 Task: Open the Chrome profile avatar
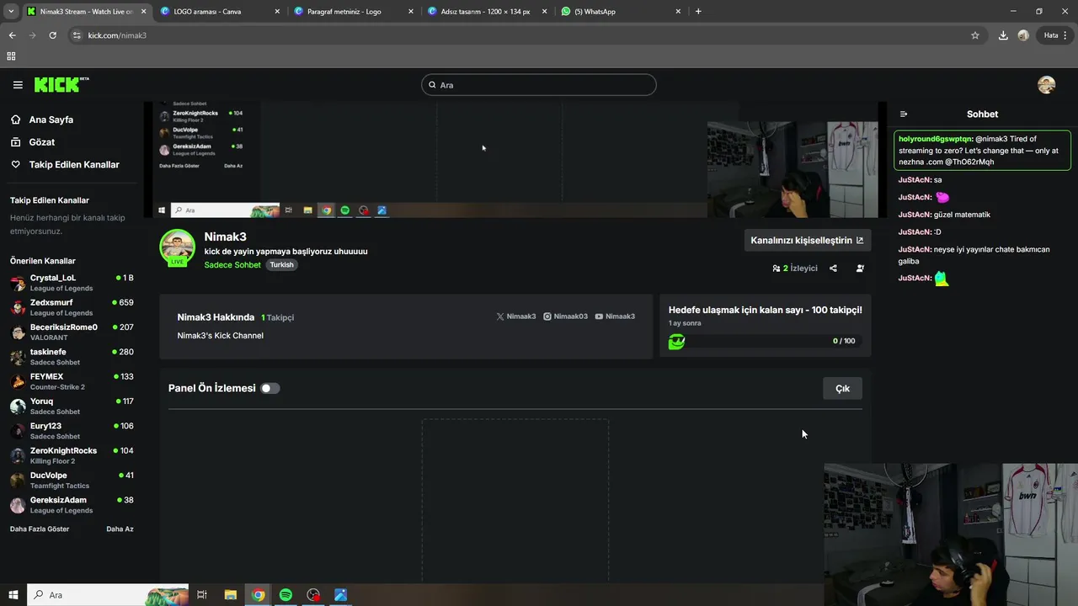coord(1023,35)
